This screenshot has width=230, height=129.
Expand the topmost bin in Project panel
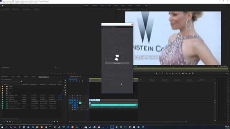(x=5, y=87)
